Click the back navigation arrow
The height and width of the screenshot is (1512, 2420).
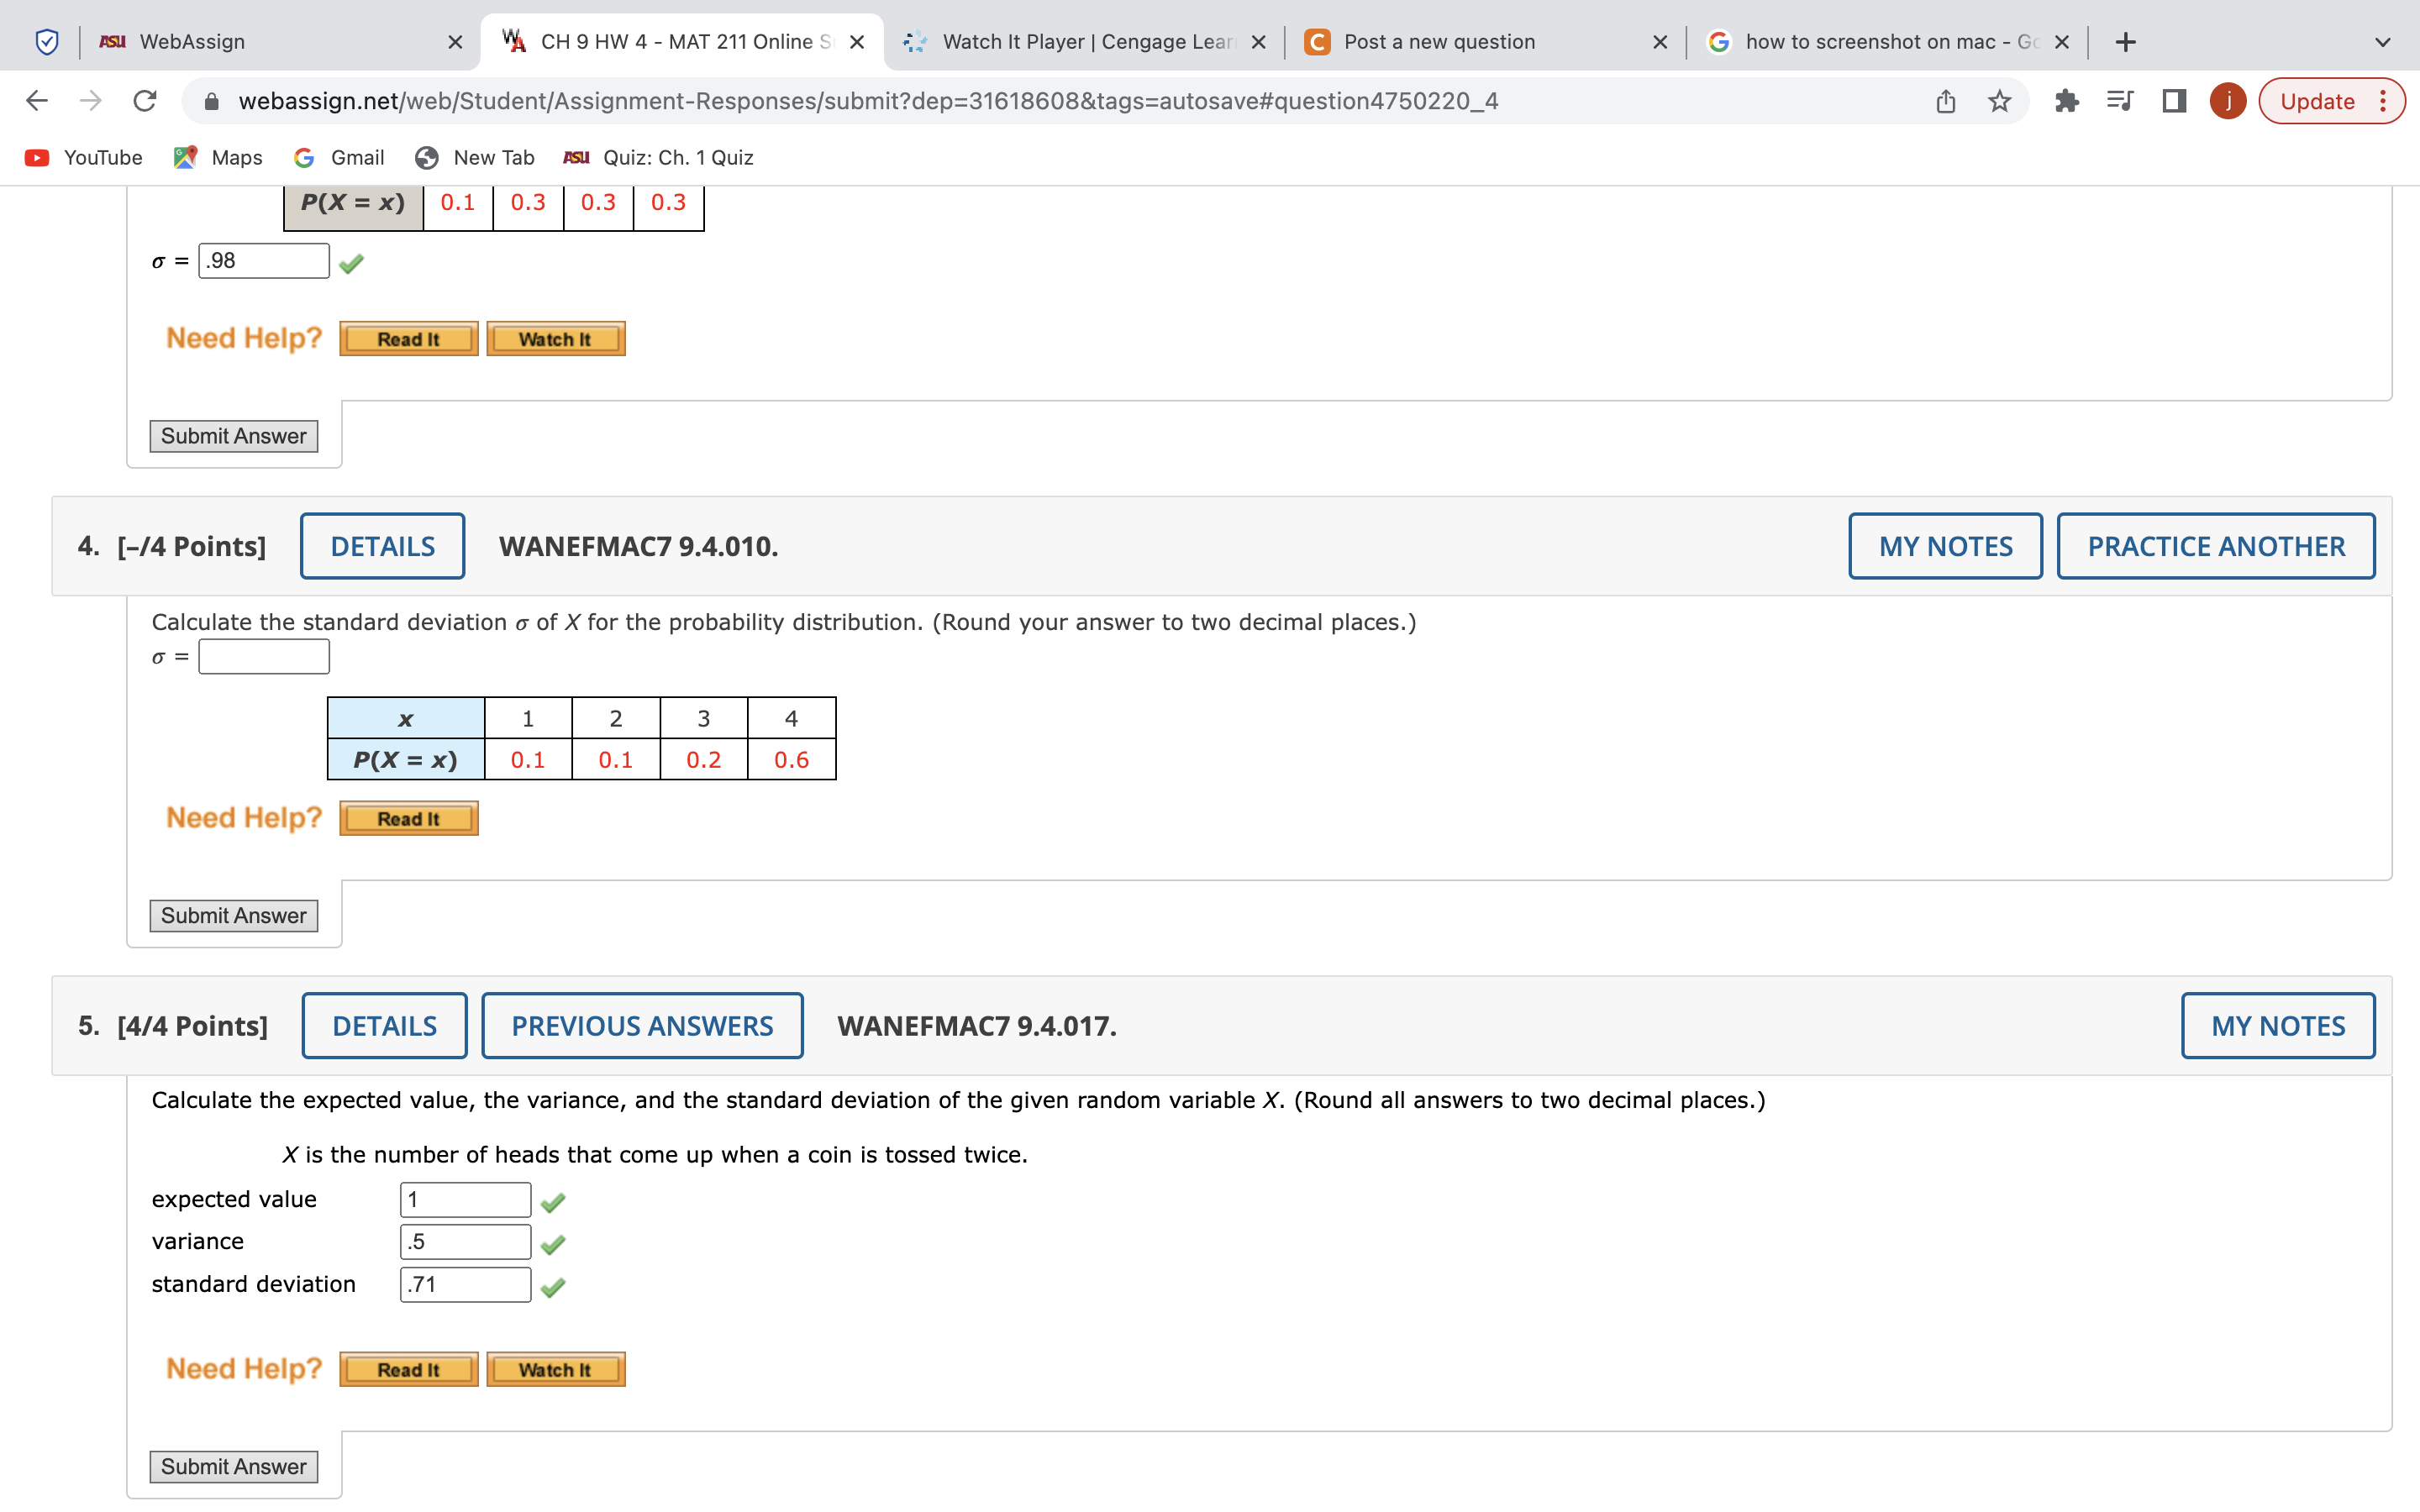[x=37, y=101]
